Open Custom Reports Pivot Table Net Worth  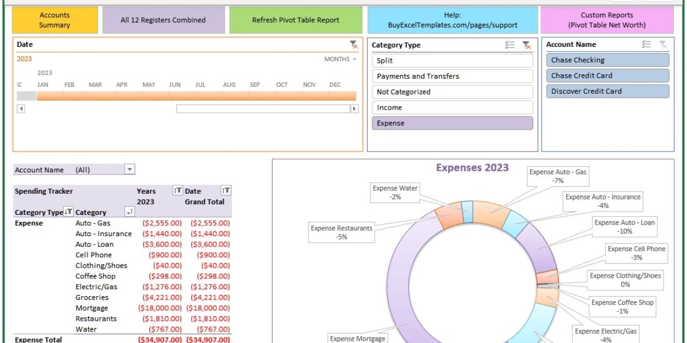607,20
